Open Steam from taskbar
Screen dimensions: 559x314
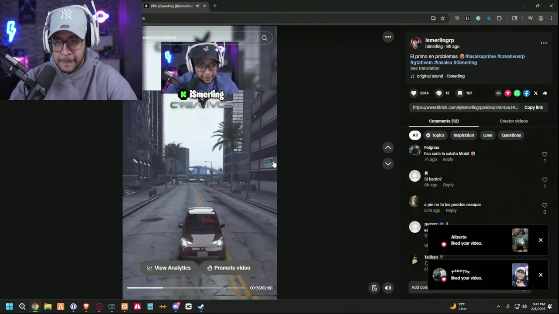[x=201, y=307]
